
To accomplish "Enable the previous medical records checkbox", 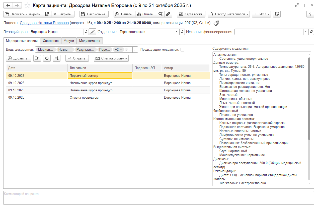I will (182, 49).
